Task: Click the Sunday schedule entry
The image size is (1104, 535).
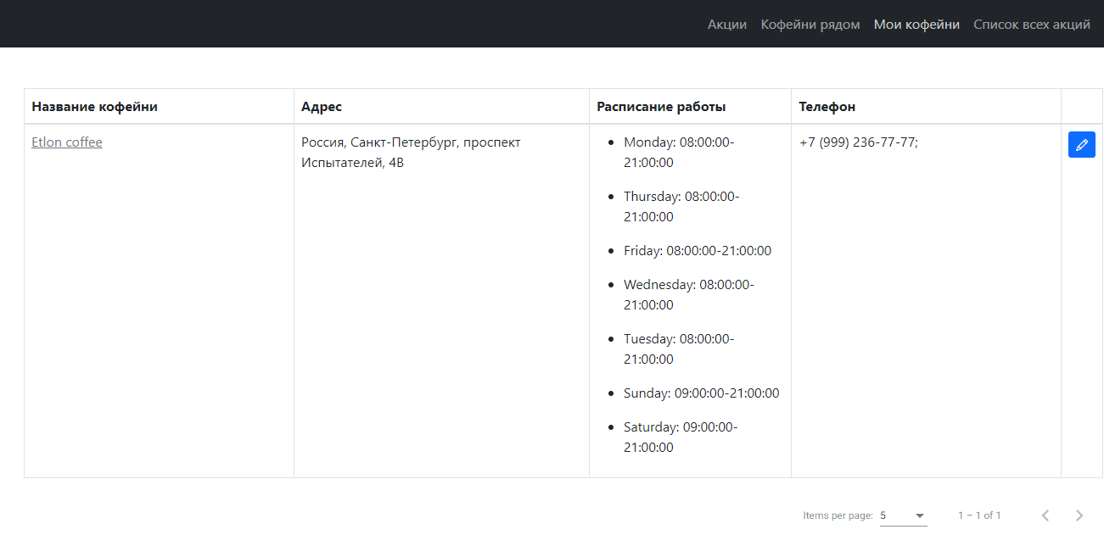Action: 701,393
